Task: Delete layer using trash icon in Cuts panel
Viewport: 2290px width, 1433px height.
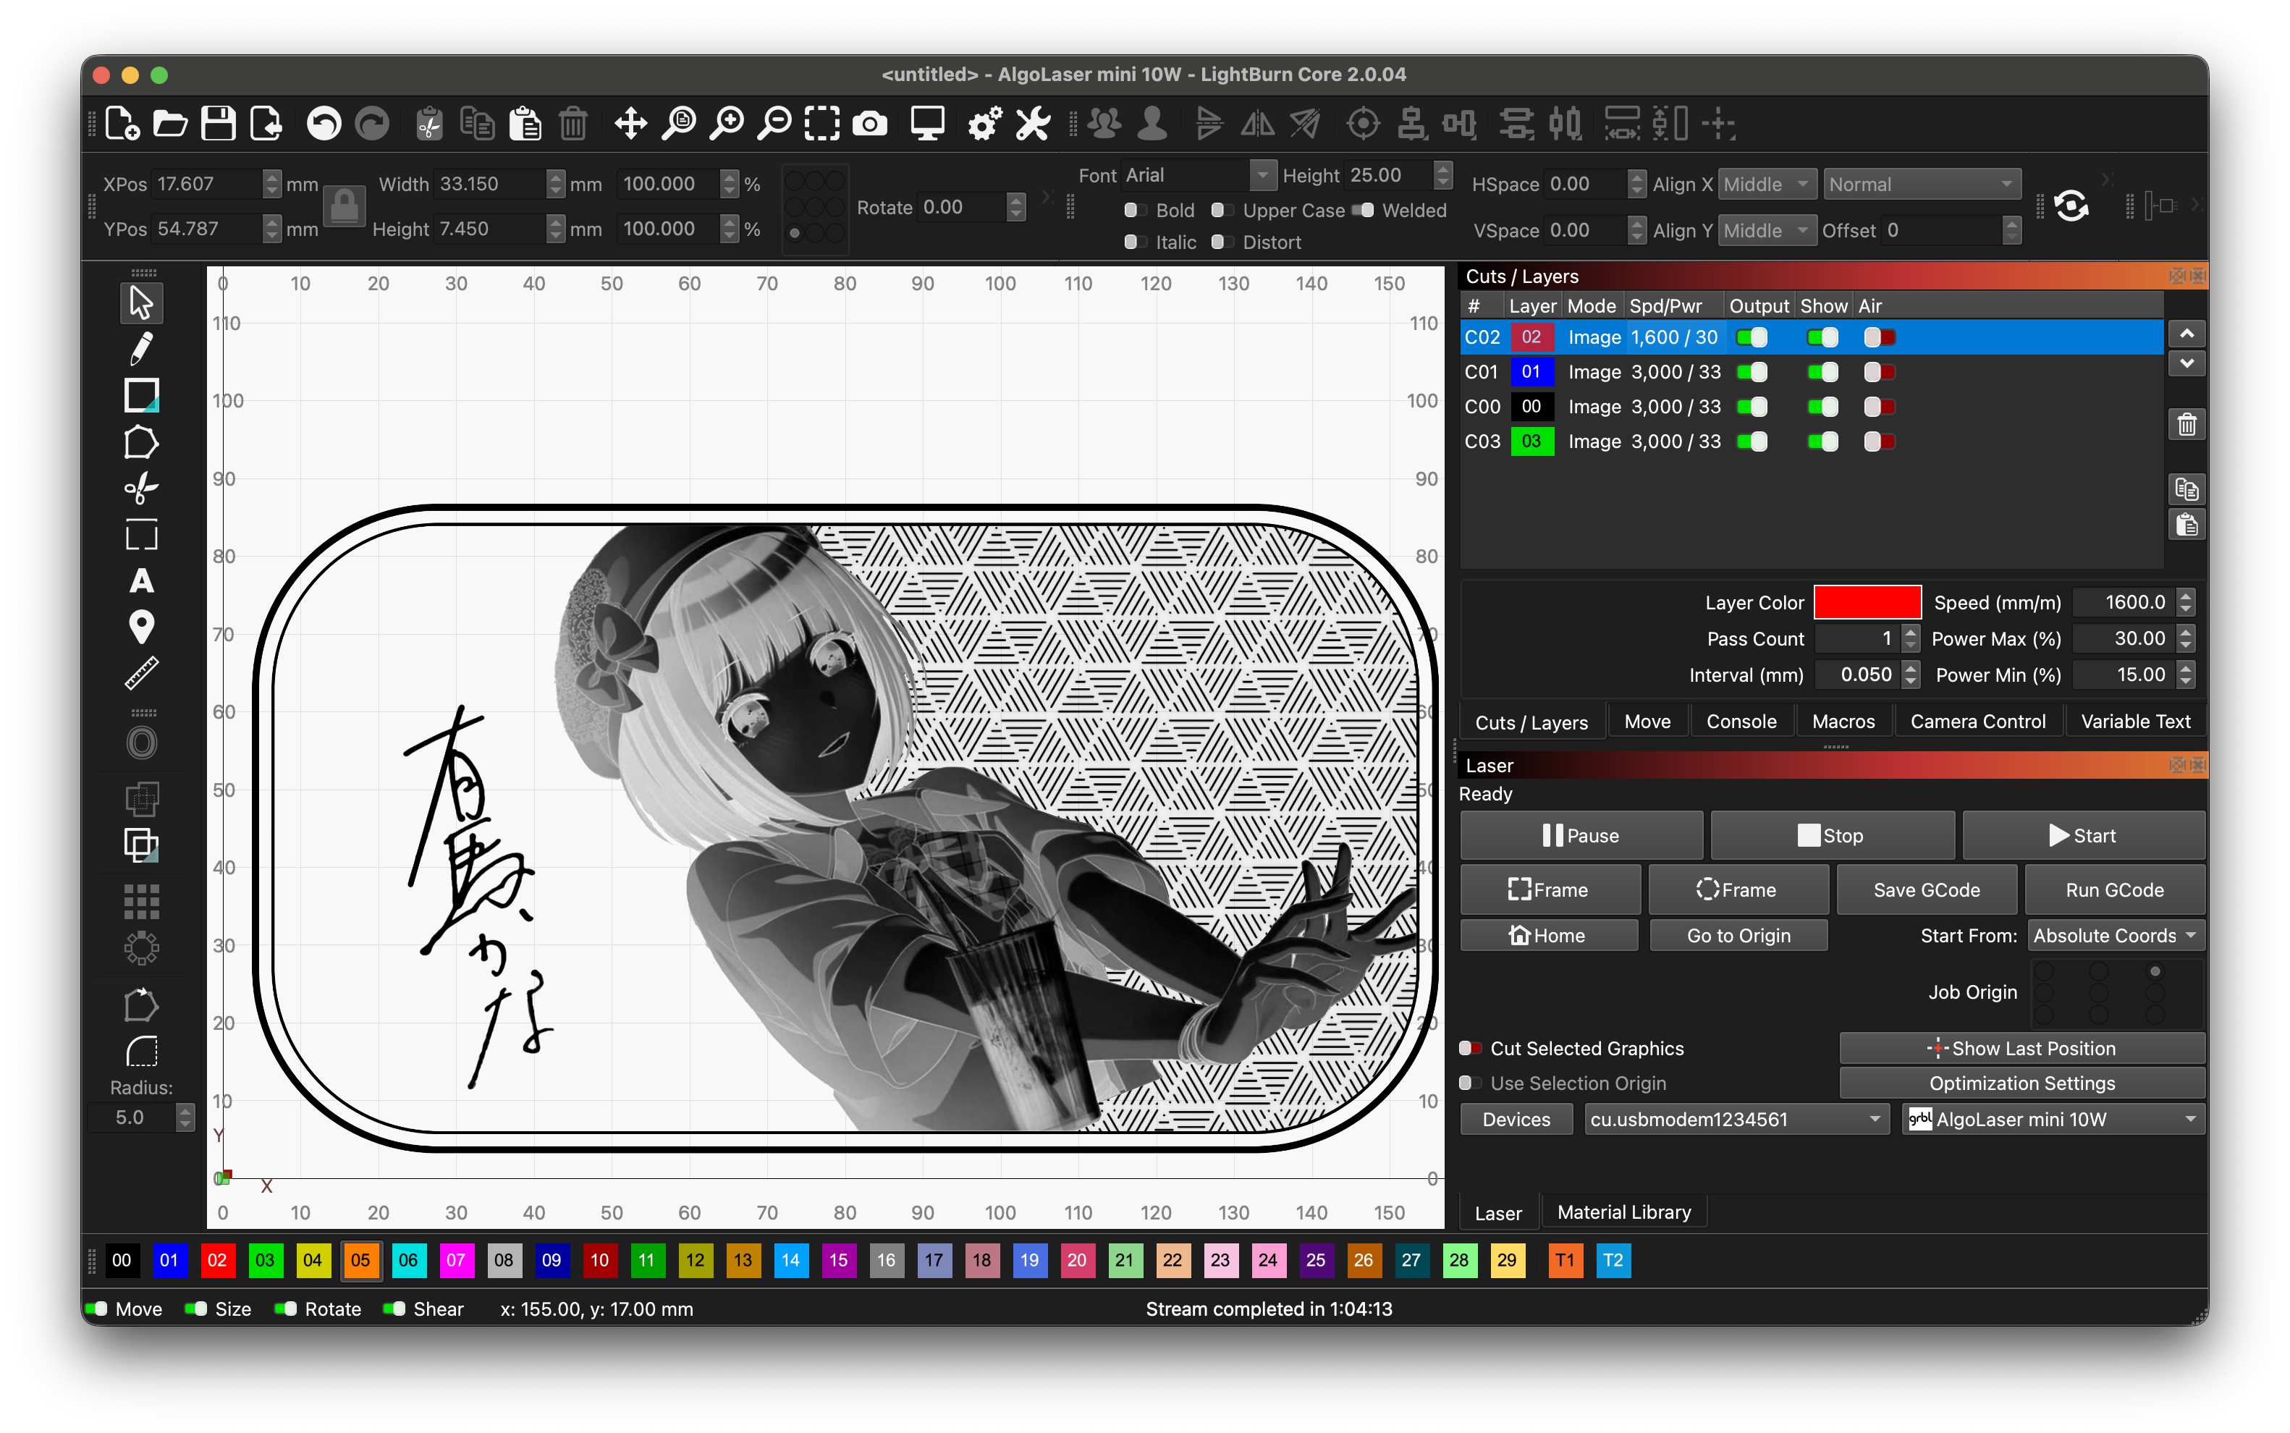Action: [2186, 425]
